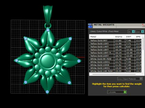Click the 11.60 grams value
The height and width of the screenshot is (108, 145).
tap(118, 40)
